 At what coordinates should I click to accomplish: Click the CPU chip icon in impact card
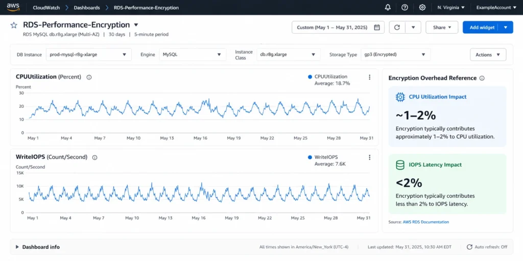[400, 97]
